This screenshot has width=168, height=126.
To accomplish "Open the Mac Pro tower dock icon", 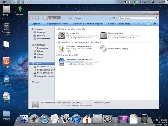I will click(x=97, y=119).
